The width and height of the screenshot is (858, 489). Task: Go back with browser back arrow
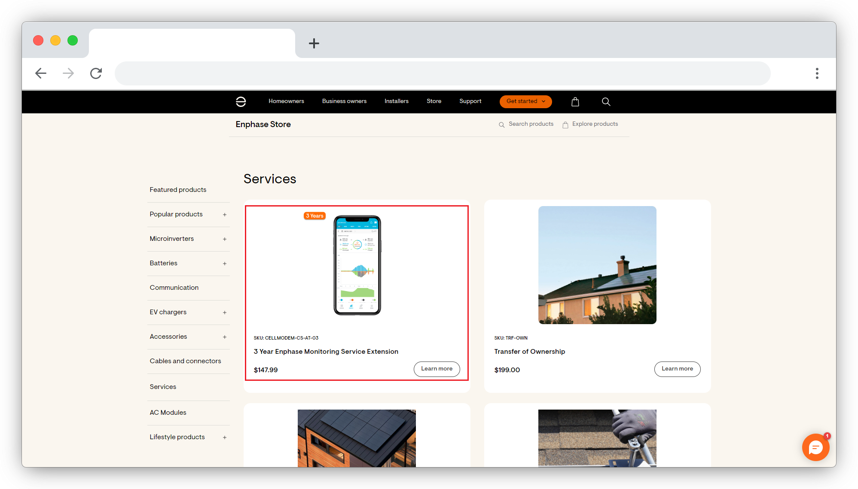41,73
